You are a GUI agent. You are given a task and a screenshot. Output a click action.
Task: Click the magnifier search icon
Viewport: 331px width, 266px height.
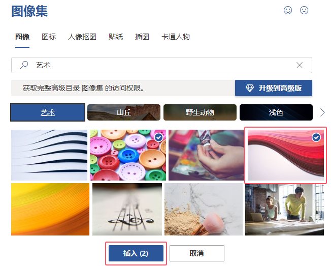click(24, 65)
